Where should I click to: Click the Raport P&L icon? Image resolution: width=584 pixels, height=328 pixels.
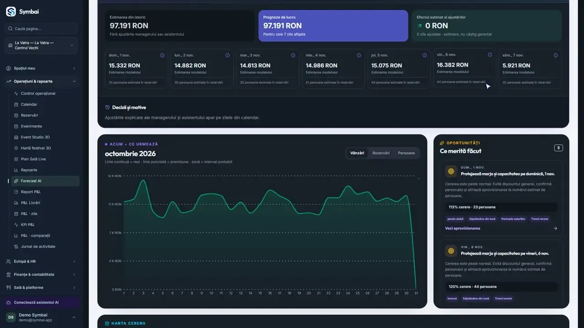tap(16, 192)
